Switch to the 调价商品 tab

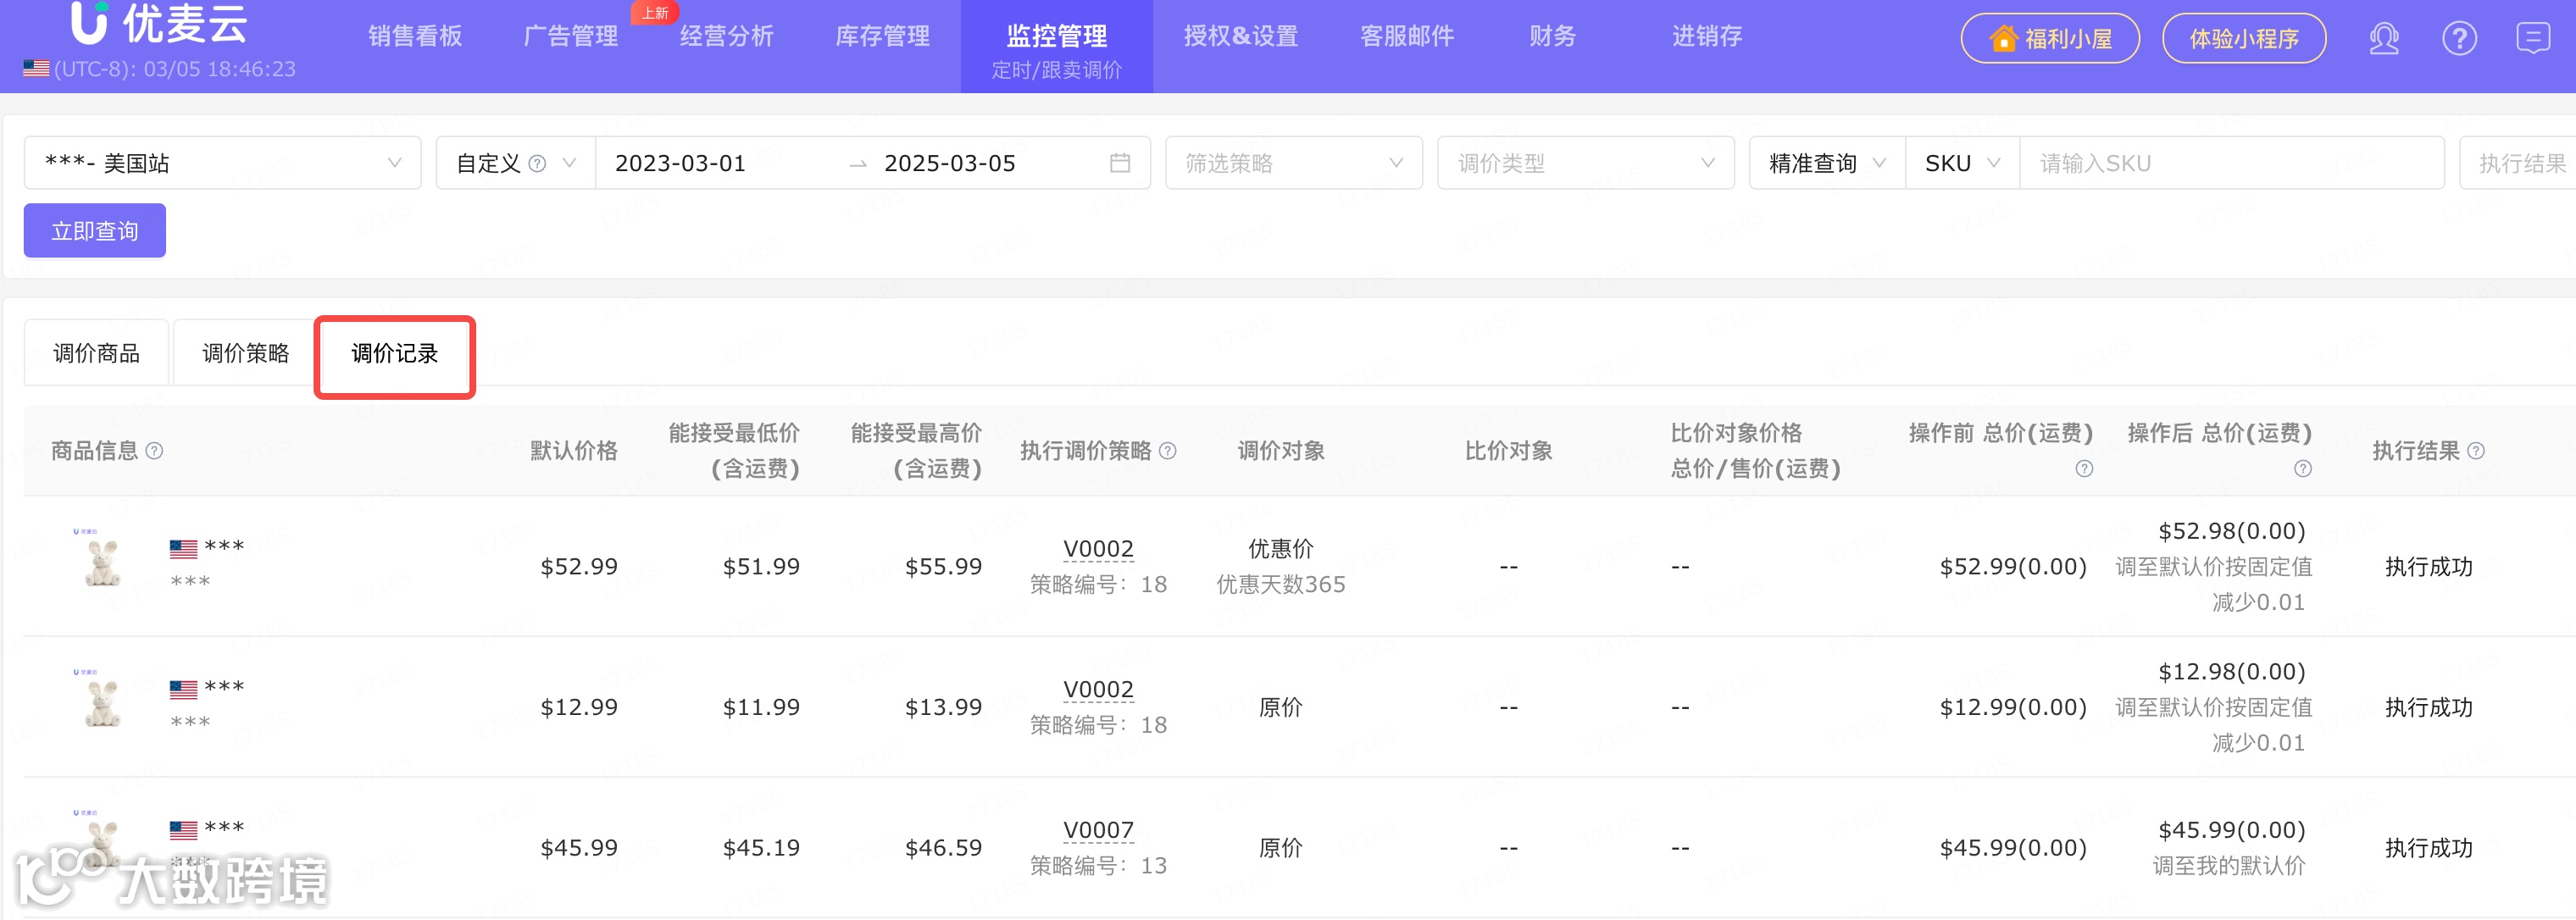pyautogui.click(x=96, y=354)
